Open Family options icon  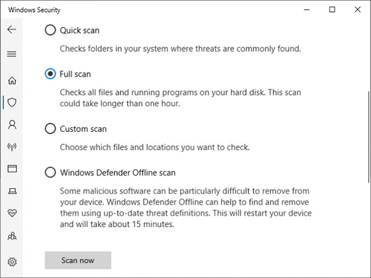12,236
